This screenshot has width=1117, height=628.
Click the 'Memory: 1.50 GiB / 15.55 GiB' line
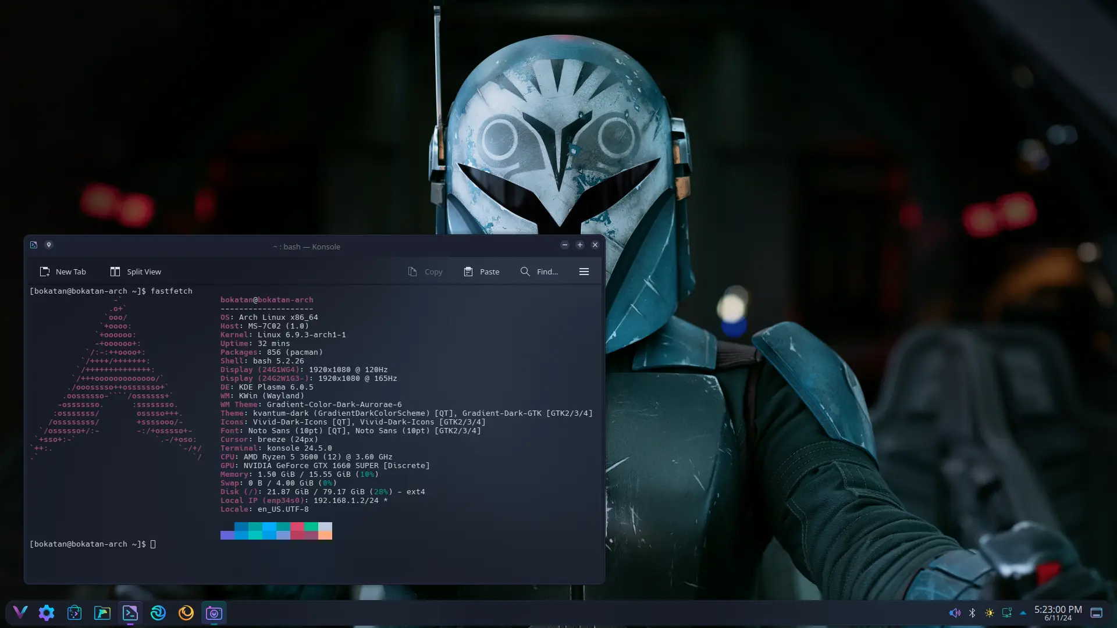[299, 474]
